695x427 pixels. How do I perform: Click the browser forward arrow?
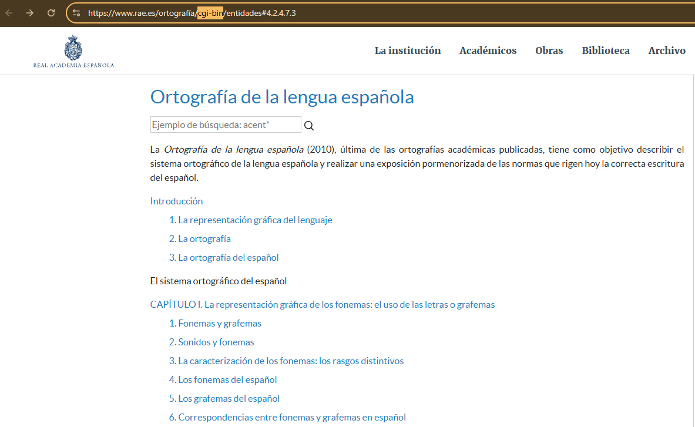click(x=30, y=13)
